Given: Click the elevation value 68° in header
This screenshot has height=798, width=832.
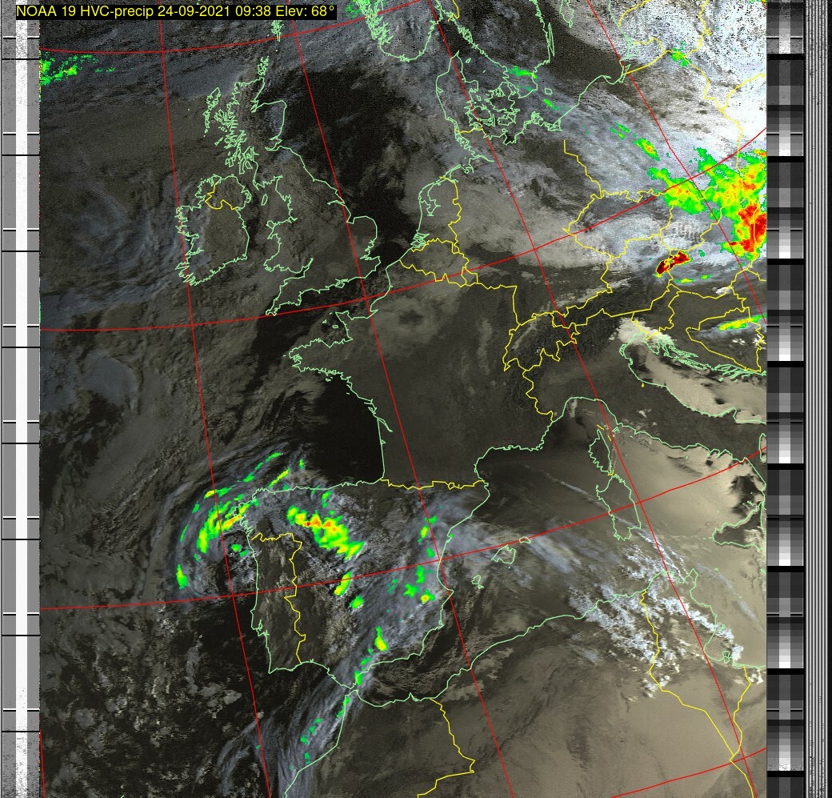Looking at the screenshot, I should click(318, 11).
